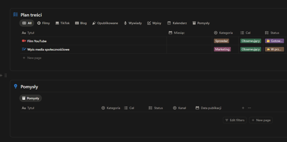Screen dimensions: 287x142
Task: Click the edit icon beside Wpis media społecznościowe
Action: [24, 49]
